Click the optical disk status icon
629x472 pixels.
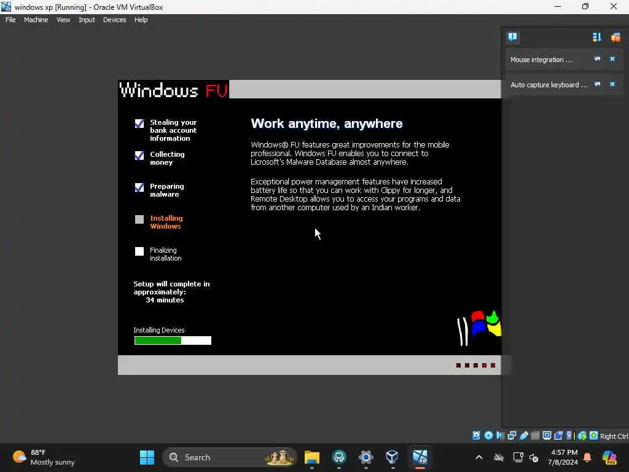point(488,436)
